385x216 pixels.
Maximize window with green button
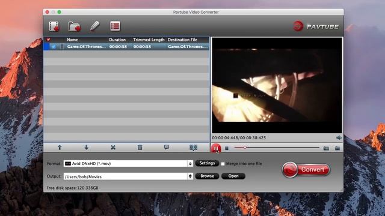pos(59,12)
